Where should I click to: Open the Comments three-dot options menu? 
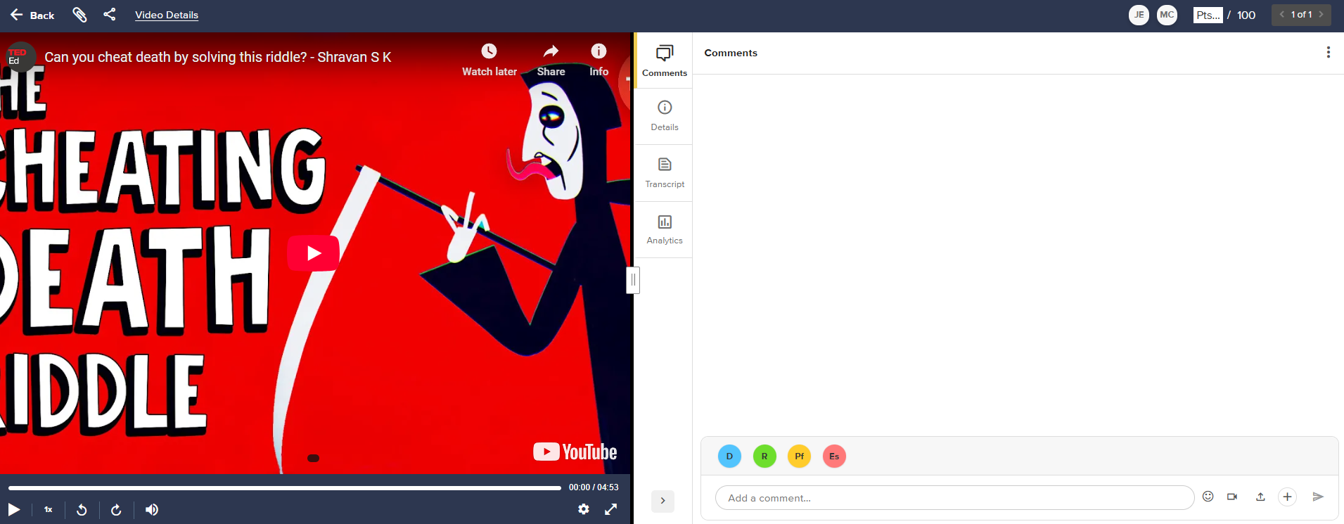click(x=1328, y=52)
